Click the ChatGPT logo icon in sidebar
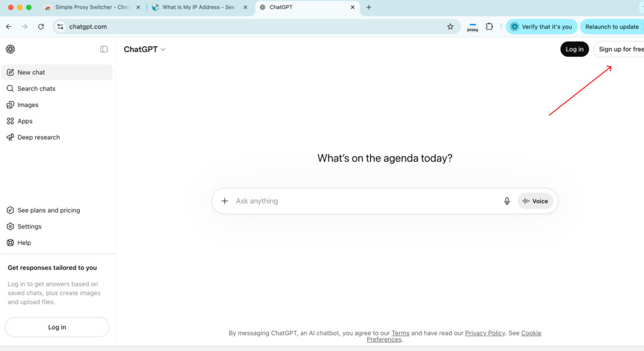This screenshot has width=644, height=351. [x=10, y=49]
